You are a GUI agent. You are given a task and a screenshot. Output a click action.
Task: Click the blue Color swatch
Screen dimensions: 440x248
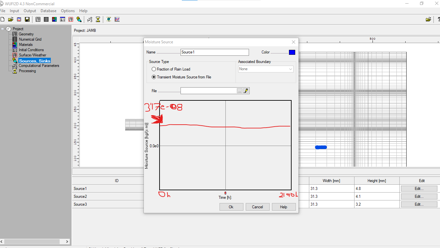pyautogui.click(x=292, y=52)
